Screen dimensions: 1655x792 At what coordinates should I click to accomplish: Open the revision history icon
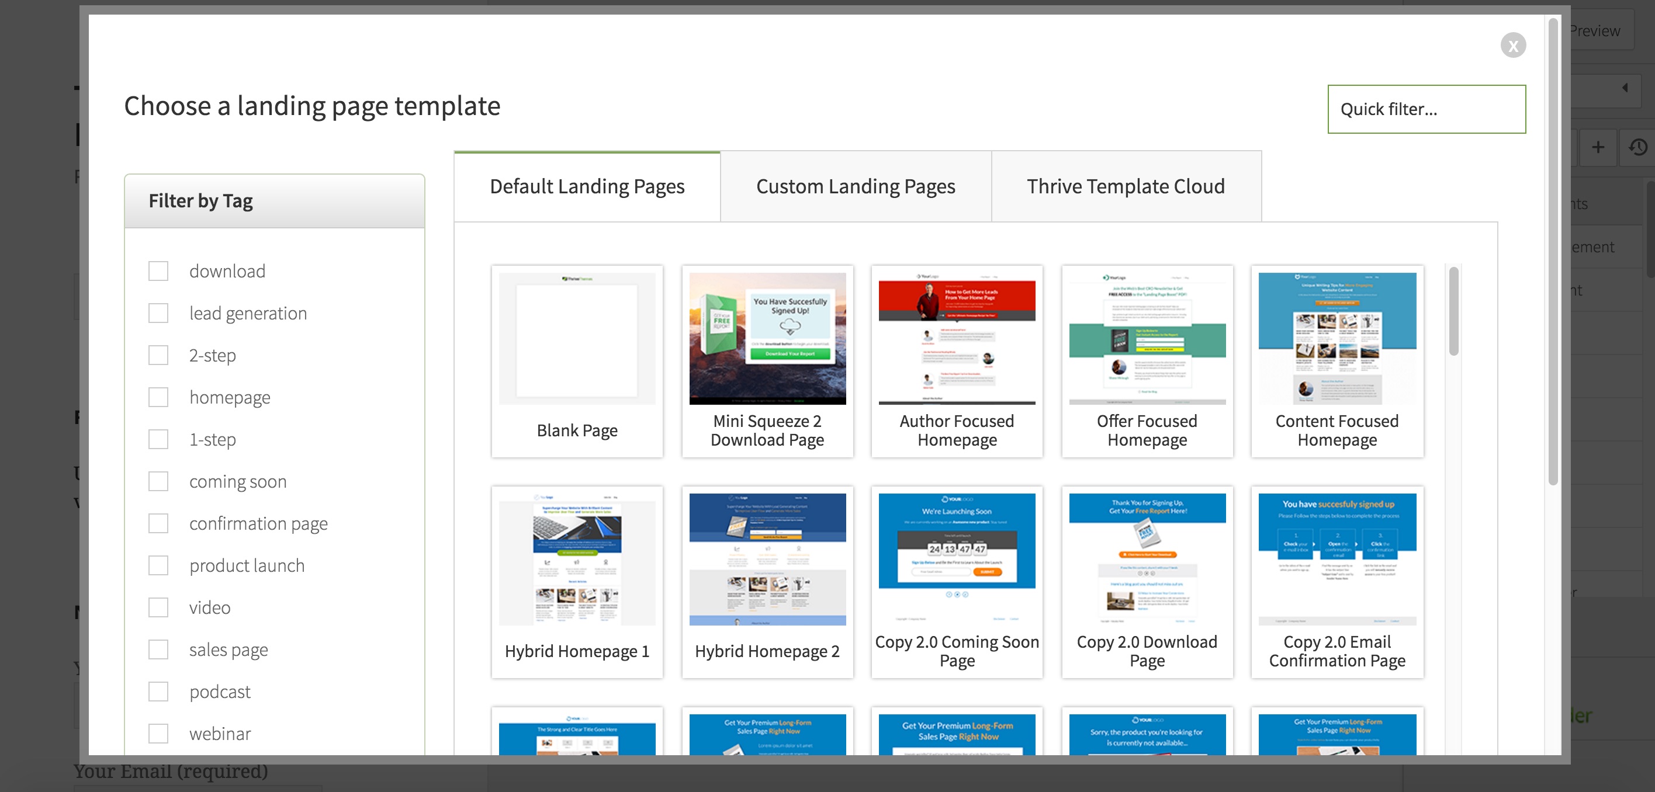click(1637, 147)
